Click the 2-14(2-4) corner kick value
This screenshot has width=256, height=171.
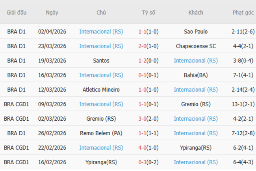(x=243, y=90)
